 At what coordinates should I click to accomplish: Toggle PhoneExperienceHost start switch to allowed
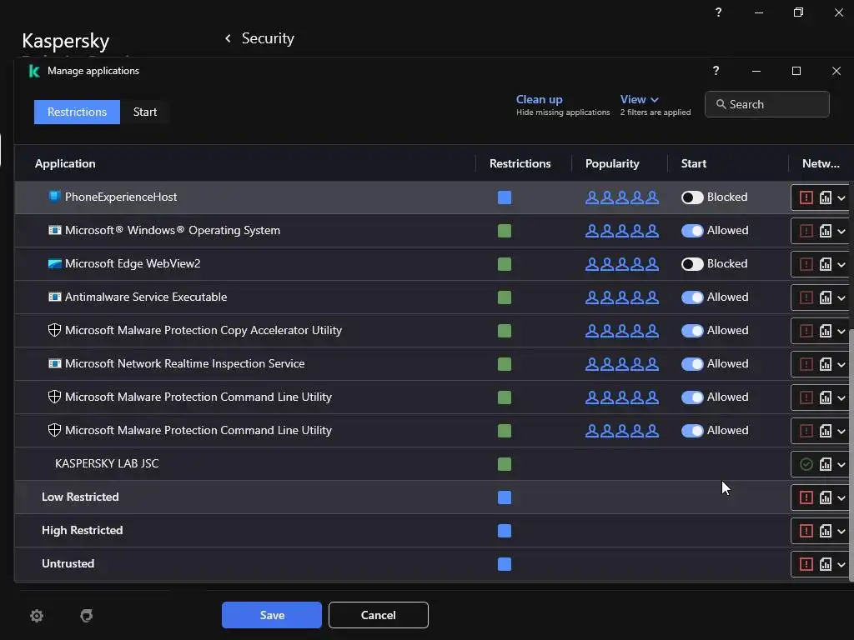692,197
